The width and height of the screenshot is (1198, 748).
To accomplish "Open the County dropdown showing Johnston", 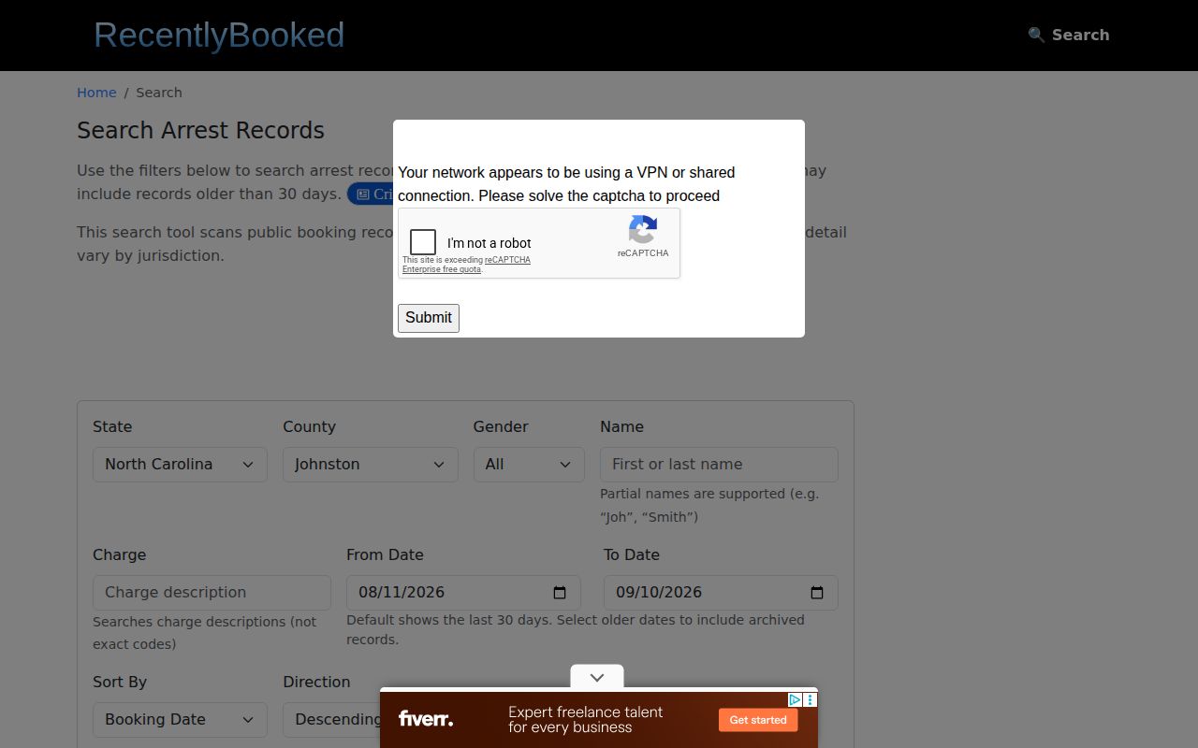I will tap(371, 465).
